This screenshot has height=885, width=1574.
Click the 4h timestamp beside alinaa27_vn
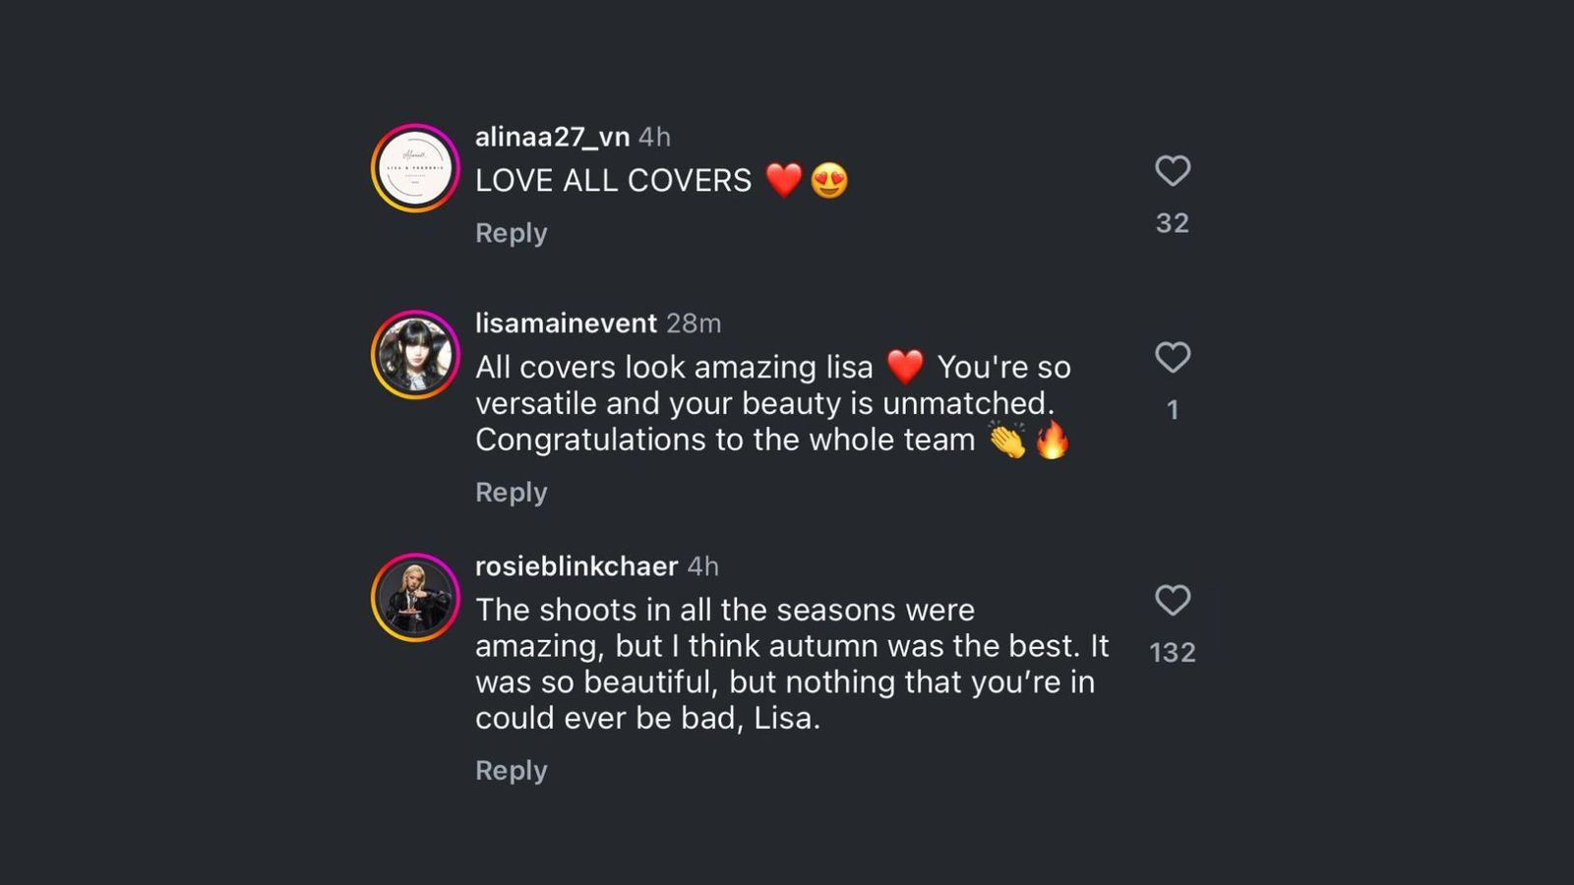(654, 137)
